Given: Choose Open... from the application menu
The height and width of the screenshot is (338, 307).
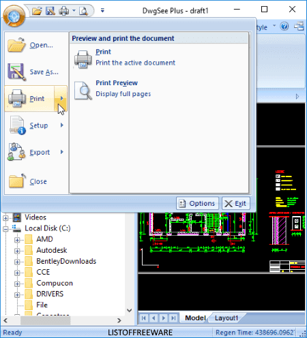Looking at the screenshot, I should pyautogui.click(x=36, y=45).
